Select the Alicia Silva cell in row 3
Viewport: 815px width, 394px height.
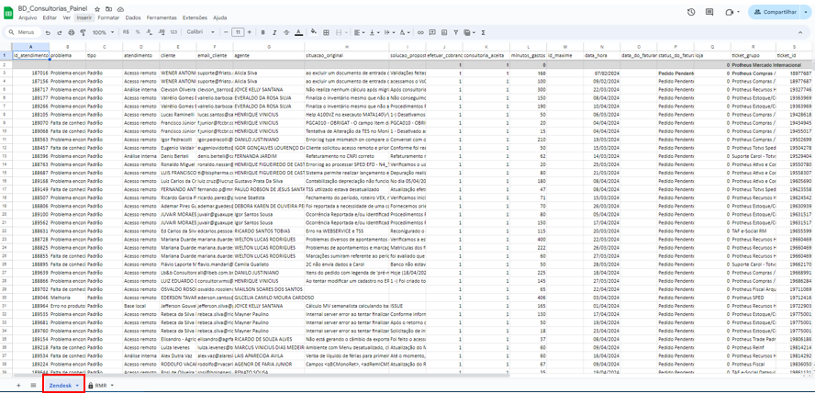click(269, 73)
